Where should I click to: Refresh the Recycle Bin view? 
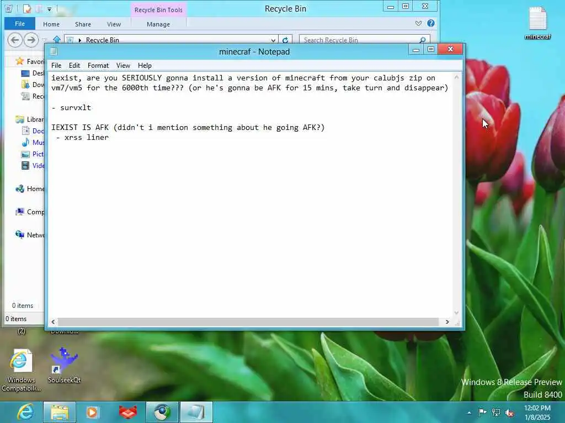pos(285,40)
